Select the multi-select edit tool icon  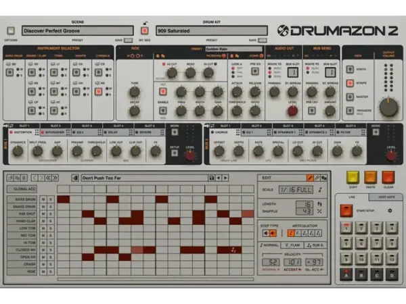point(323,178)
